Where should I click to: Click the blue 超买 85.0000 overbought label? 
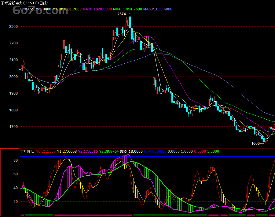coord(155,152)
